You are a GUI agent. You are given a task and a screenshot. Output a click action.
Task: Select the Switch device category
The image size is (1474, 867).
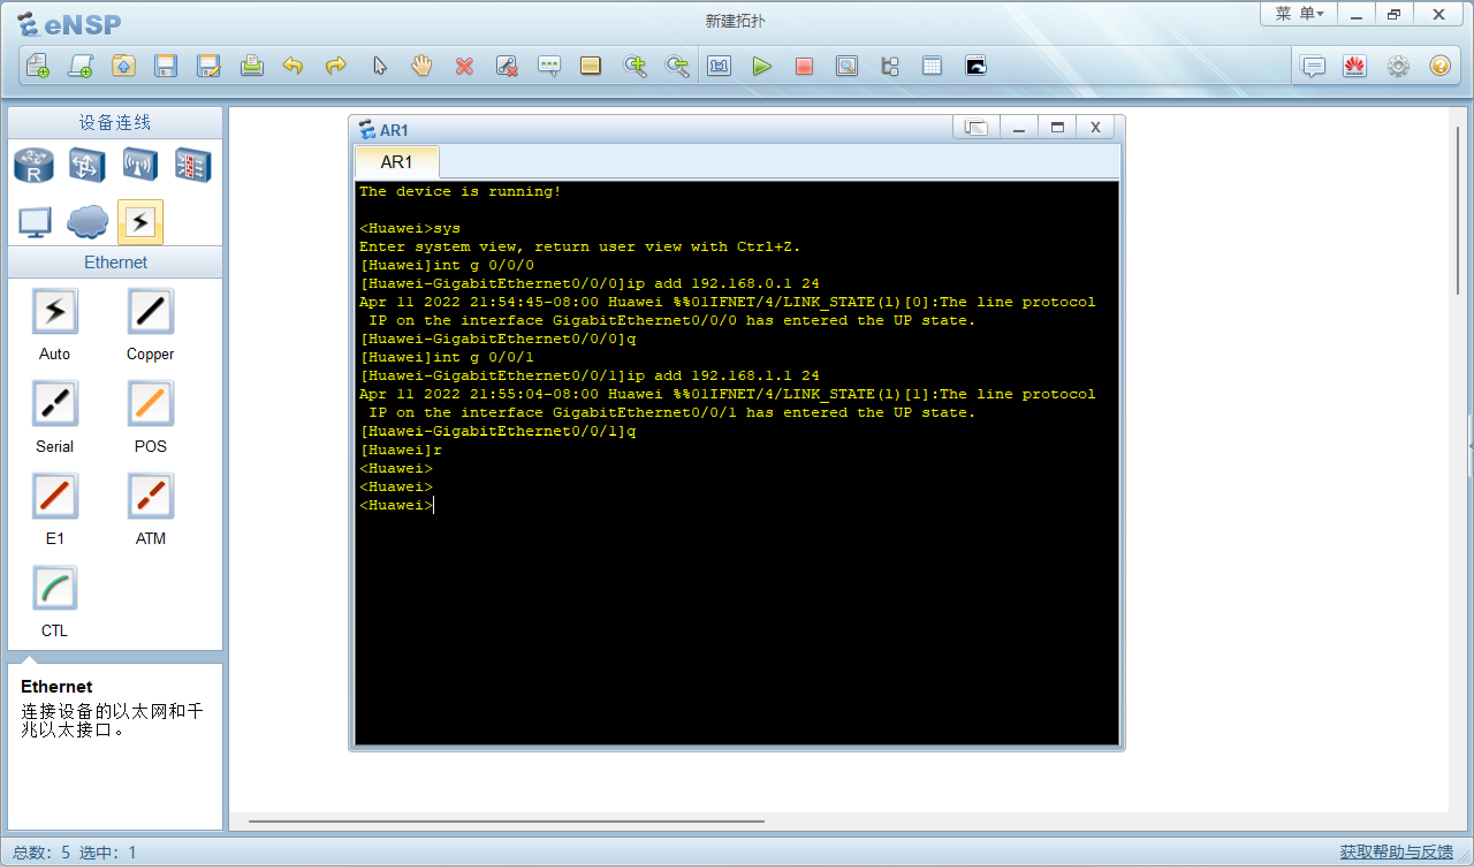[x=86, y=166]
